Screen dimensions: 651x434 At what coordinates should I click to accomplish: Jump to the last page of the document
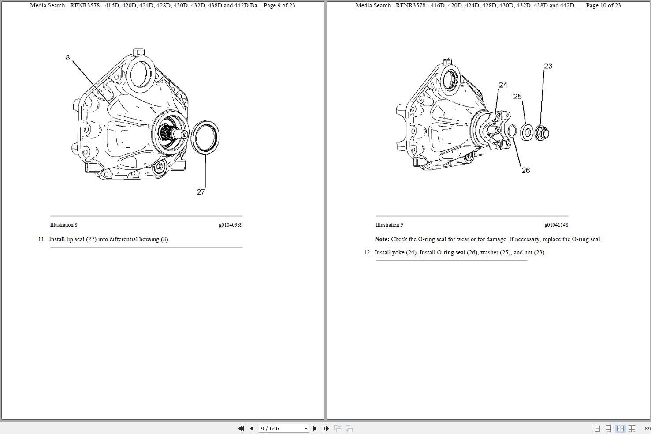(x=325, y=428)
